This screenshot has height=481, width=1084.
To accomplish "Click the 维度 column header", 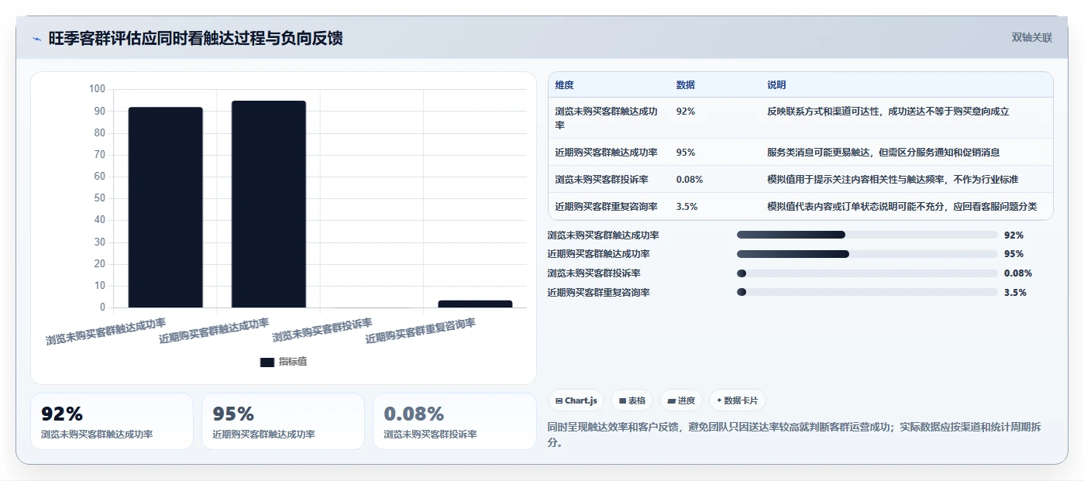I will pyautogui.click(x=565, y=85).
